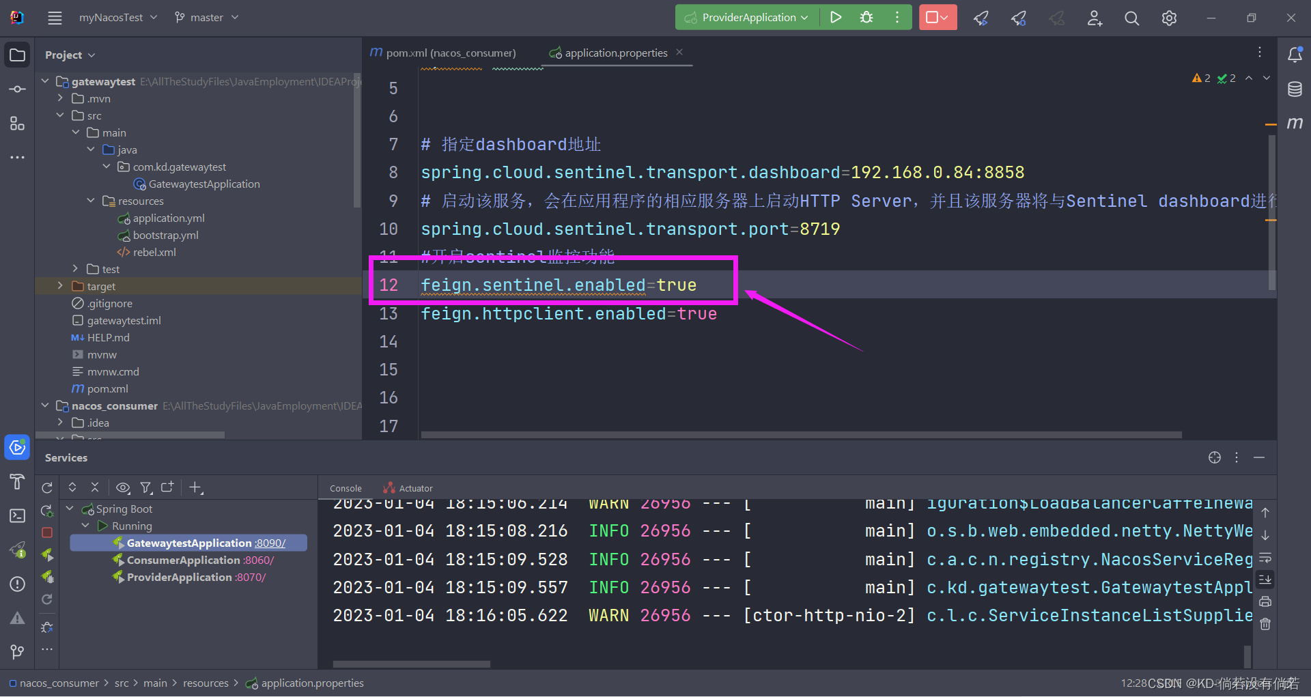Switch to the Console tab

(x=346, y=488)
